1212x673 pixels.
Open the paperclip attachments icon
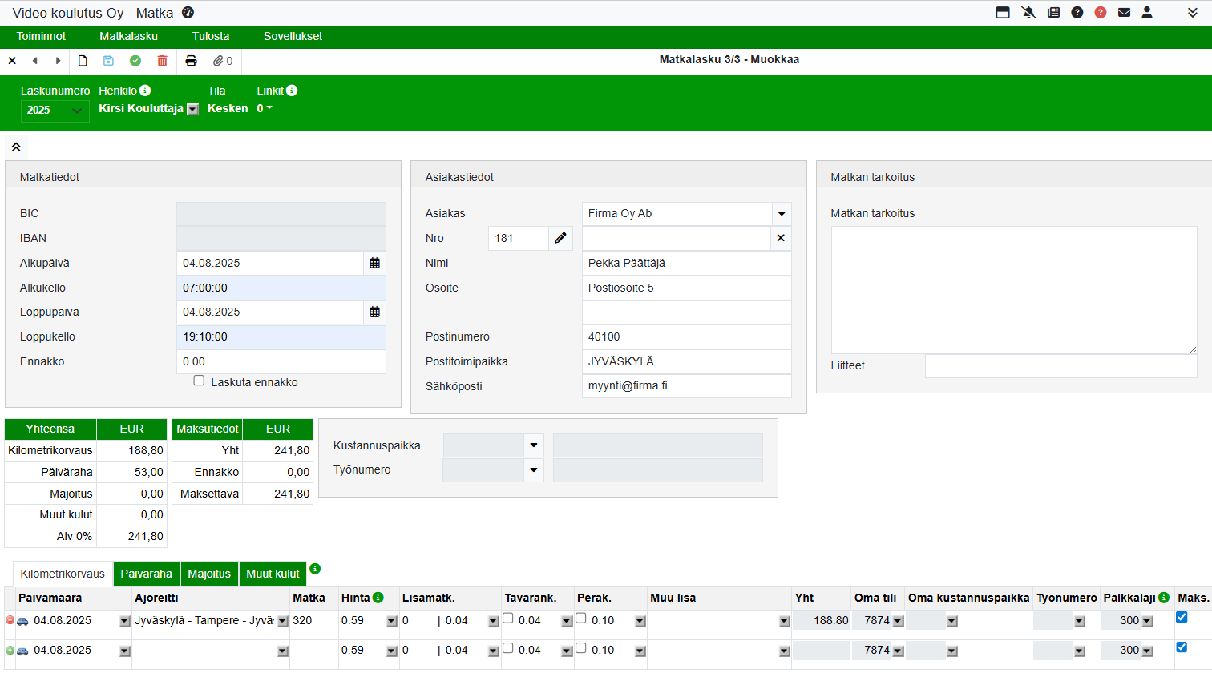click(x=218, y=61)
